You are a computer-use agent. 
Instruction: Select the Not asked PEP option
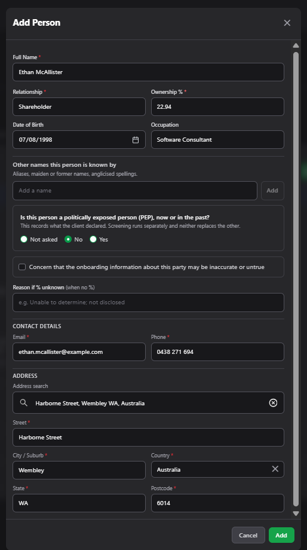pos(24,239)
